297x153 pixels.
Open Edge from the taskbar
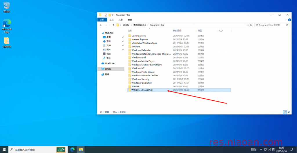click(72, 150)
